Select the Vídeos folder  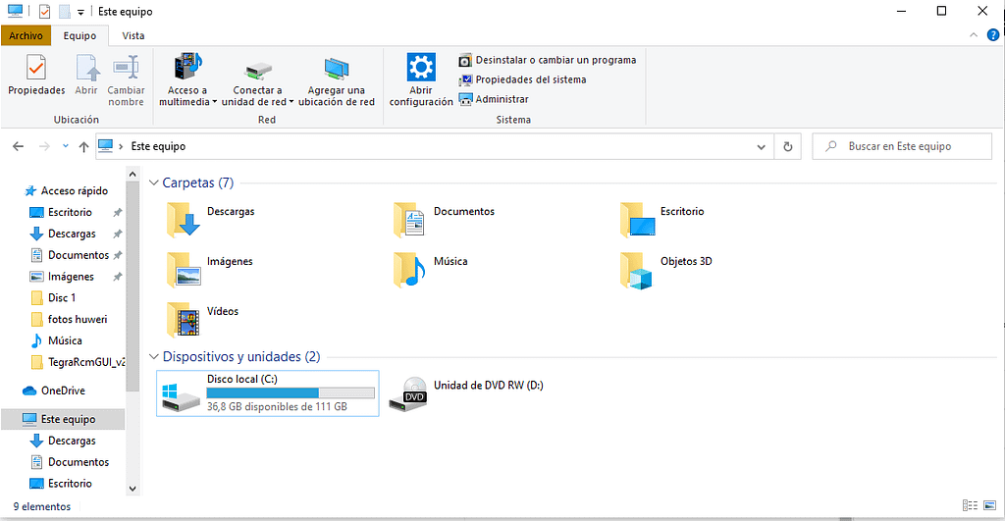pos(202,319)
